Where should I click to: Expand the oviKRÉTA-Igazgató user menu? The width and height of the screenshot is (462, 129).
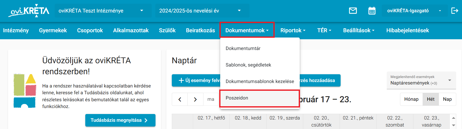[414, 11]
